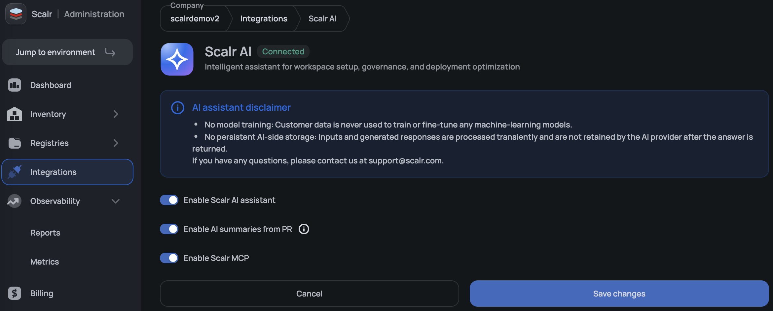Select the scalrdemov2 company breadcrumb
Viewport: 773px width, 311px height.
(x=195, y=19)
